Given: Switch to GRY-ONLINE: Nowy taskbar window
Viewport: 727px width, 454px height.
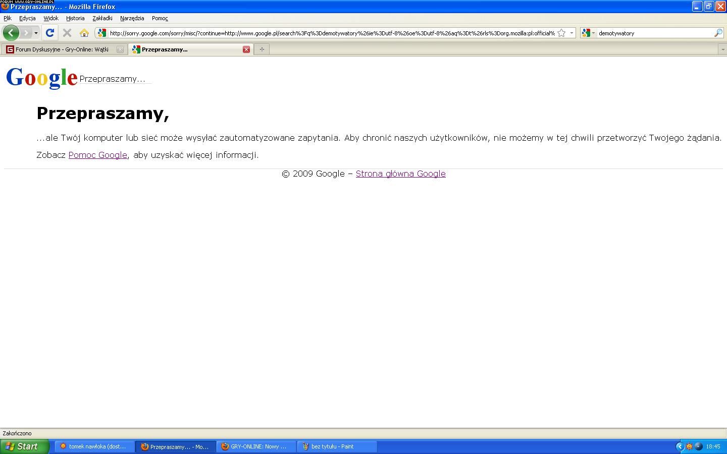Looking at the screenshot, I should [x=256, y=446].
